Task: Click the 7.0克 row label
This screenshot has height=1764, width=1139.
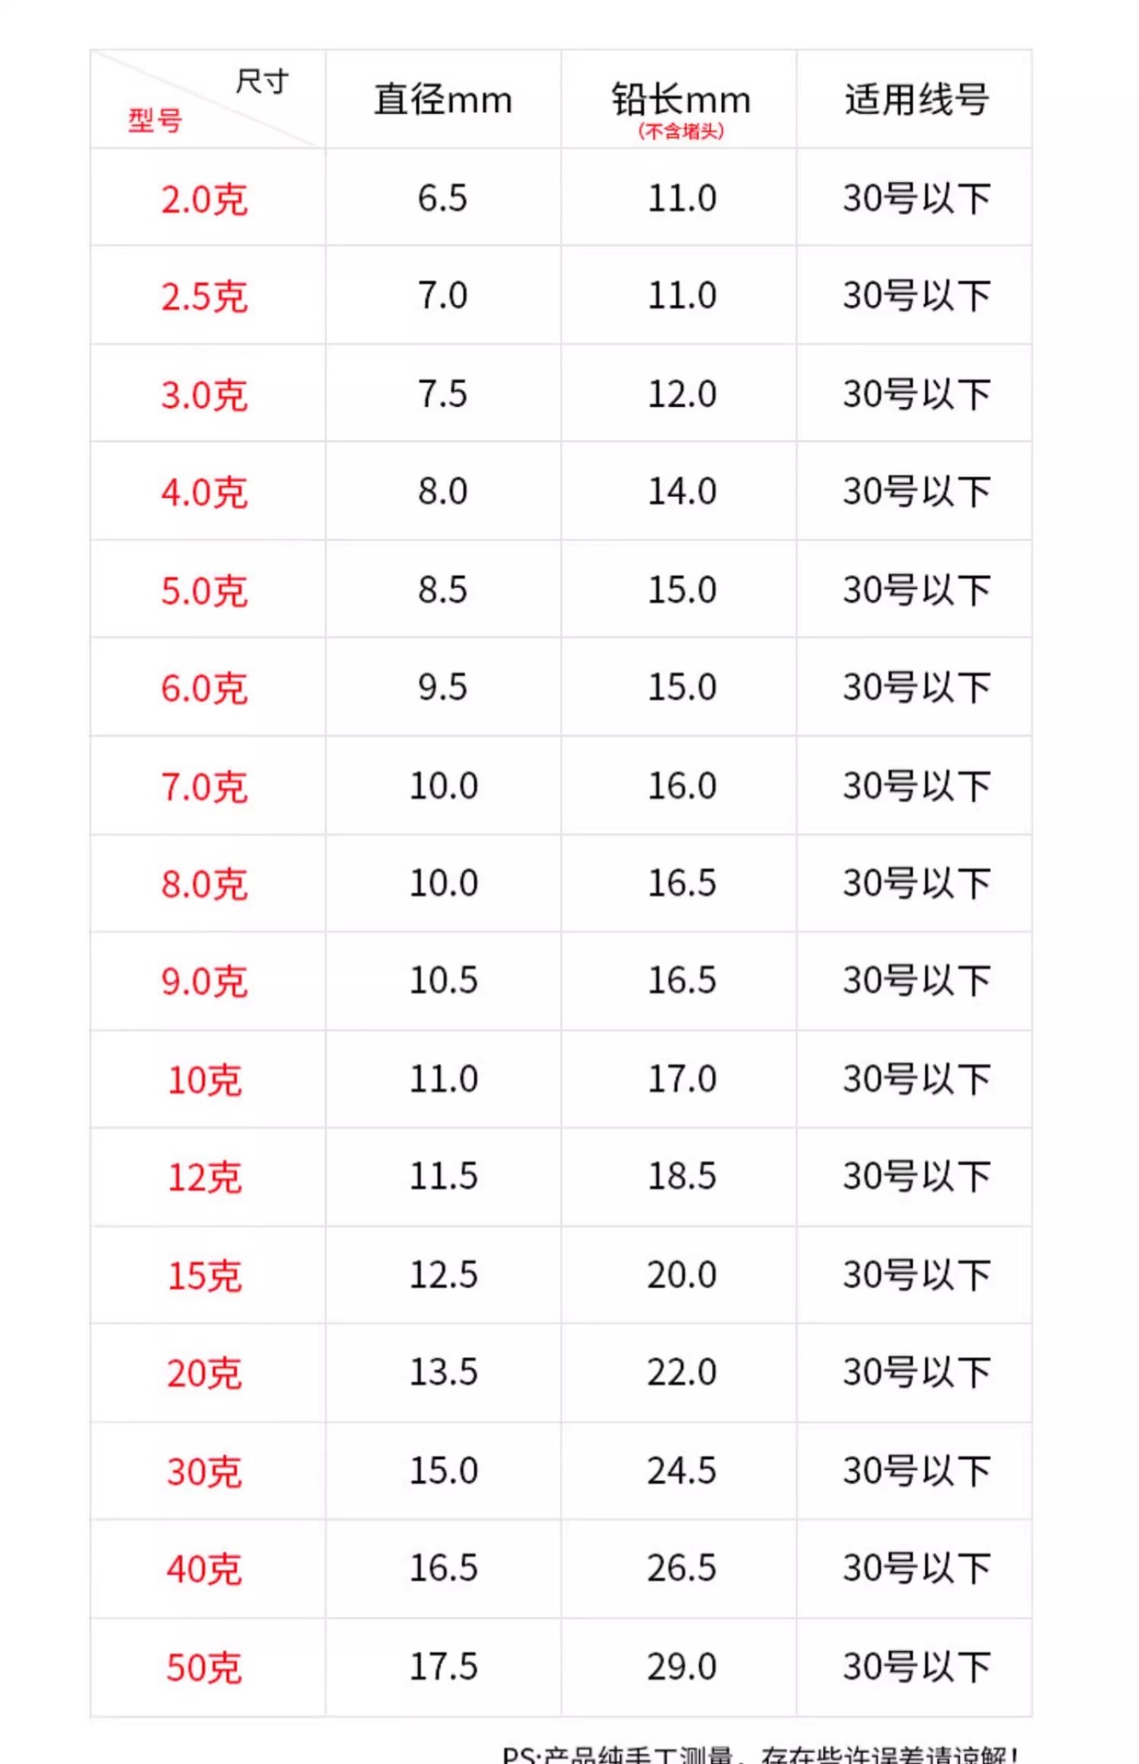Action: click(x=205, y=787)
